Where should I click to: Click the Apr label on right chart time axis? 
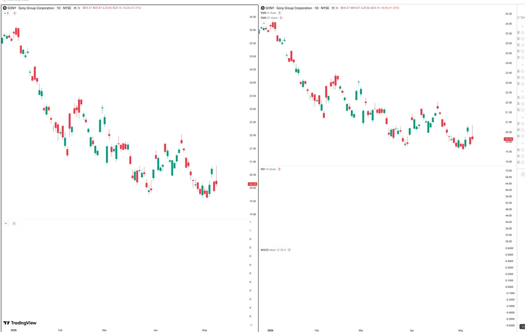click(412, 330)
